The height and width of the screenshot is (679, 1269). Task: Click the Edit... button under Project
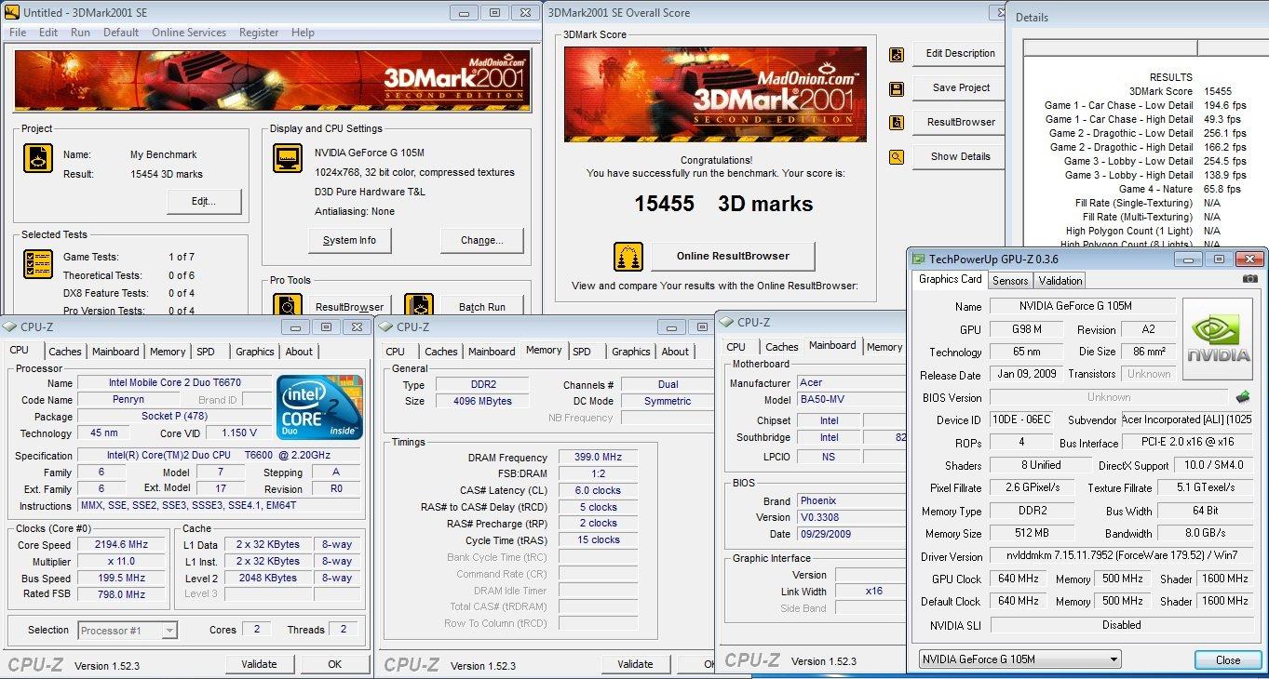click(204, 201)
